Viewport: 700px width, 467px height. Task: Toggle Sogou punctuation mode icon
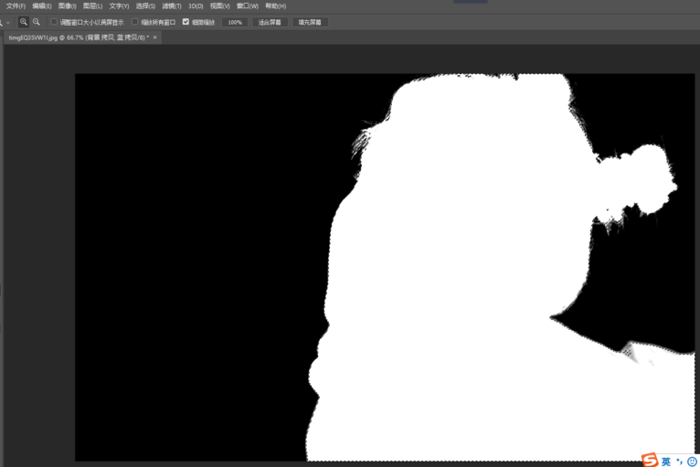click(x=679, y=462)
